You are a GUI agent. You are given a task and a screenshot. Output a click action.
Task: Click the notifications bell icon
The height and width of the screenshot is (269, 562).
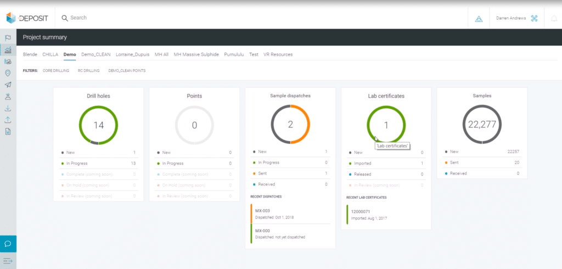tap(554, 18)
